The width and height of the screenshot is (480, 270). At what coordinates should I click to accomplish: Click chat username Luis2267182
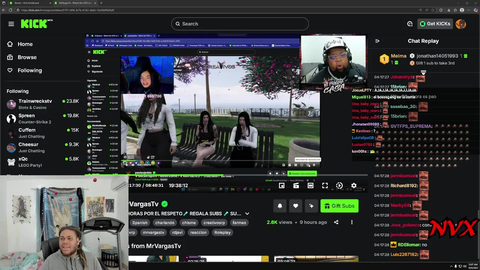click(x=404, y=255)
